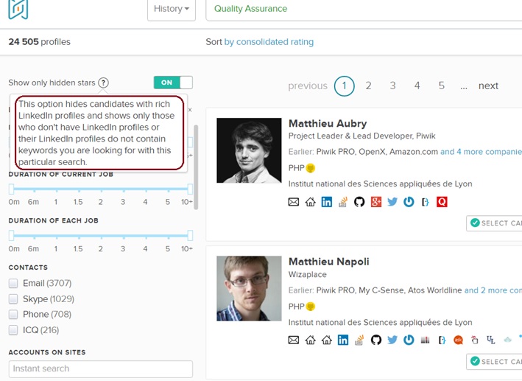Check the Email (3707) contact filter
The width and height of the screenshot is (522, 381).
(x=13, y=283)
